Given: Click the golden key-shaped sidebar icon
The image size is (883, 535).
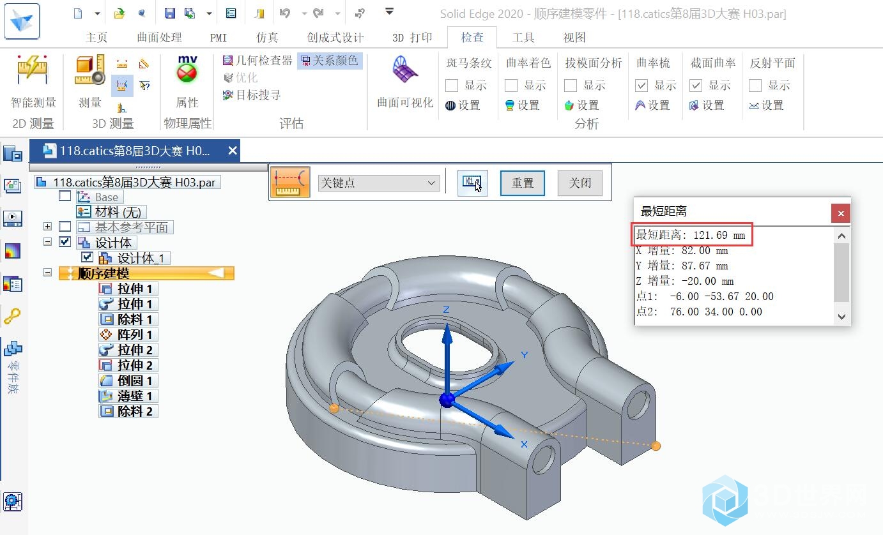Looking at the screenshot, I should [x=13, y=315].
